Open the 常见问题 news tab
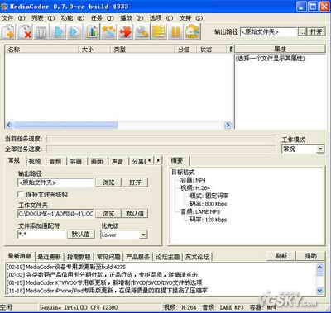The width and height of the screenshot is (331, 313). (108, 257)
